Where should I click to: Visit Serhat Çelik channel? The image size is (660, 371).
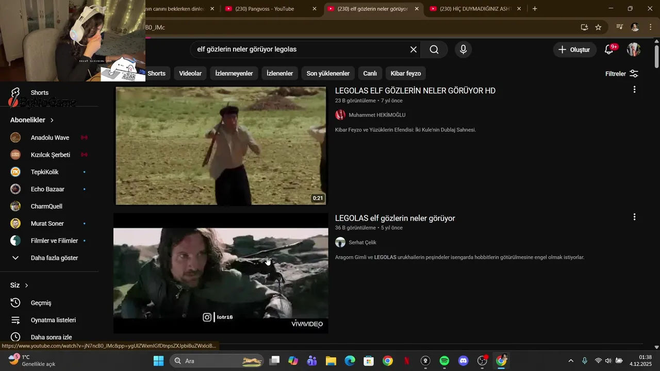pos(362,243)
